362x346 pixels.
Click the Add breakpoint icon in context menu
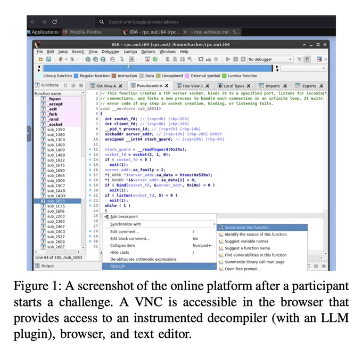(x=106, y=217)
